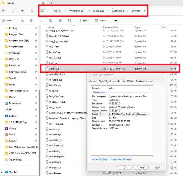Collapse the This PC tree node
The height and width of the screenshot is (176, 183).
click(2, 172)
